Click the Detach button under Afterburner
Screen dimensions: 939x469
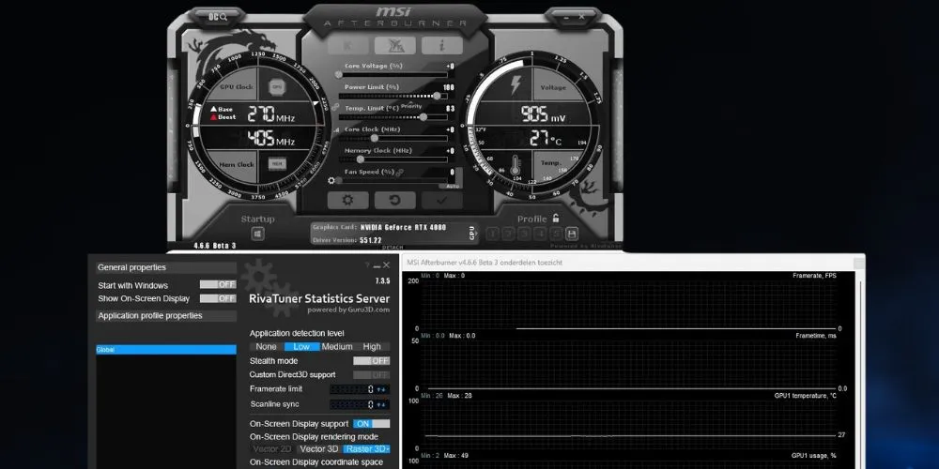tap(393, 247)
